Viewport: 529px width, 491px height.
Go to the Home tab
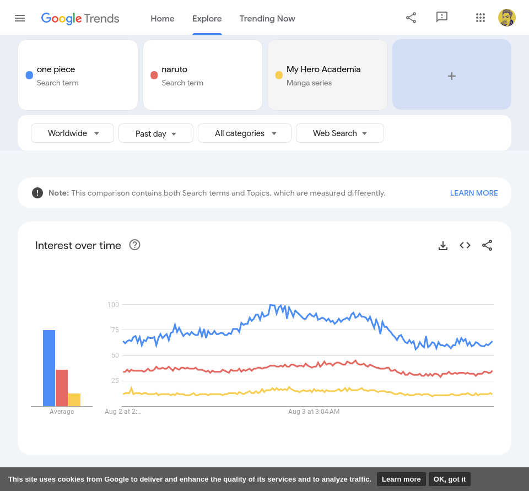(x=163, y=18)
